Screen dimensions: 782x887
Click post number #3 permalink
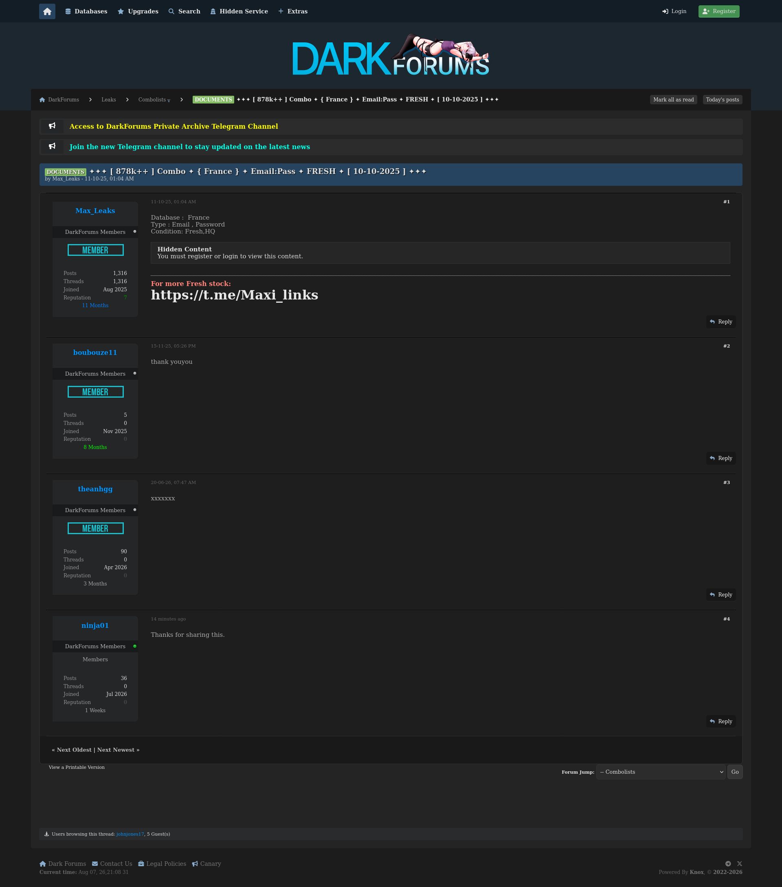(x=727, y=482)
